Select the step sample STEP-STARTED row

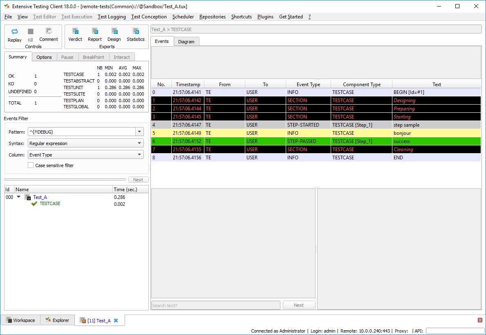point(316,125)
